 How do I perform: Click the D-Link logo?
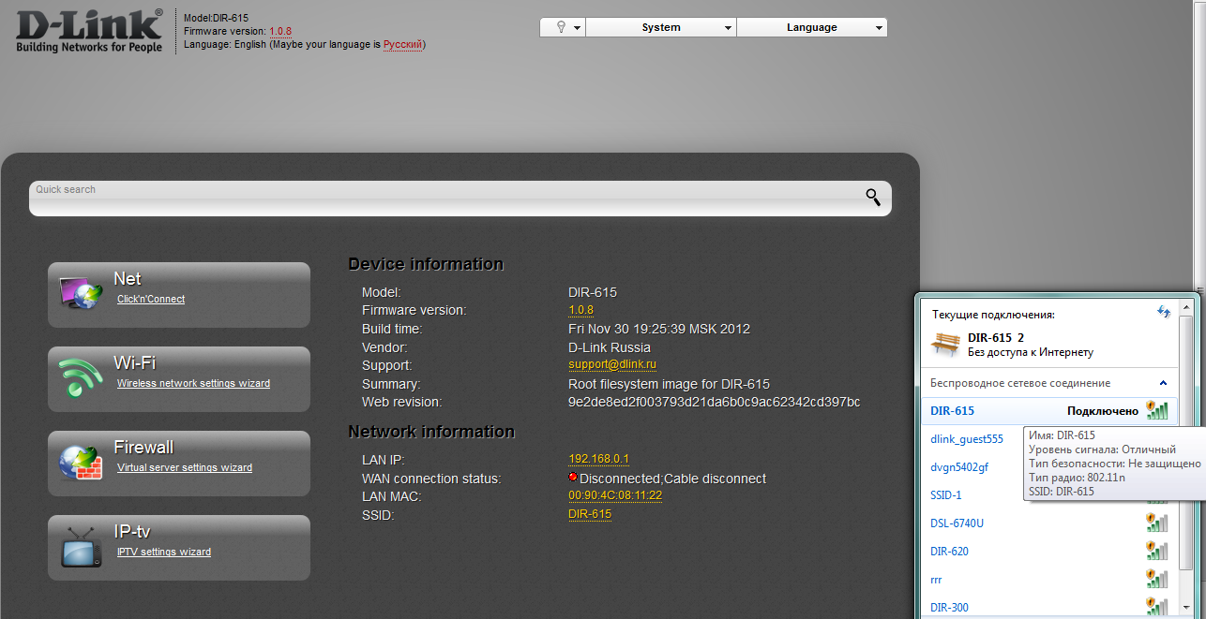pyautogui.click(x=90, y=30)
